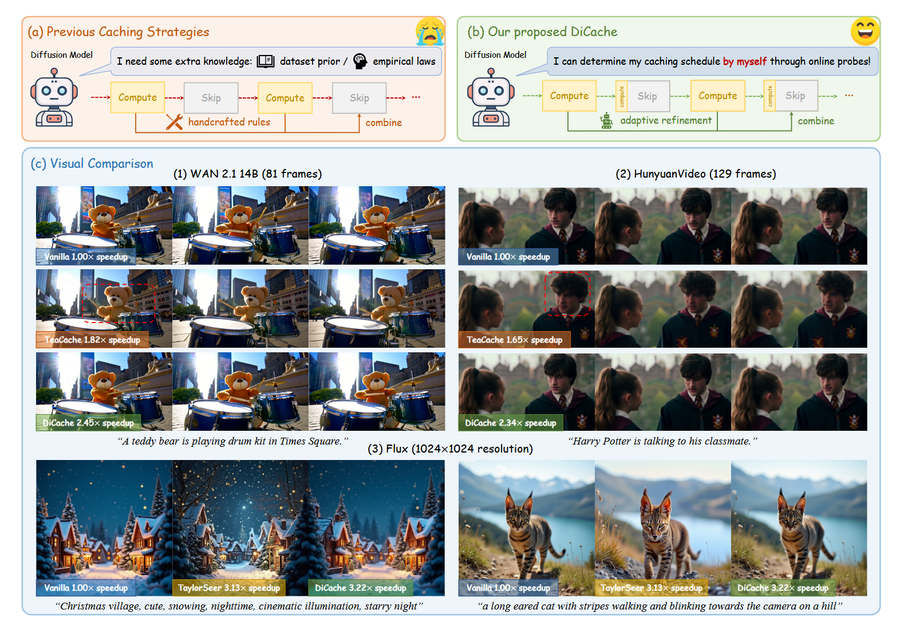This screenshot has width=900, height=629.
Task: Select the robot icon in Previous Caching Strategies panel
Action: 54,97
